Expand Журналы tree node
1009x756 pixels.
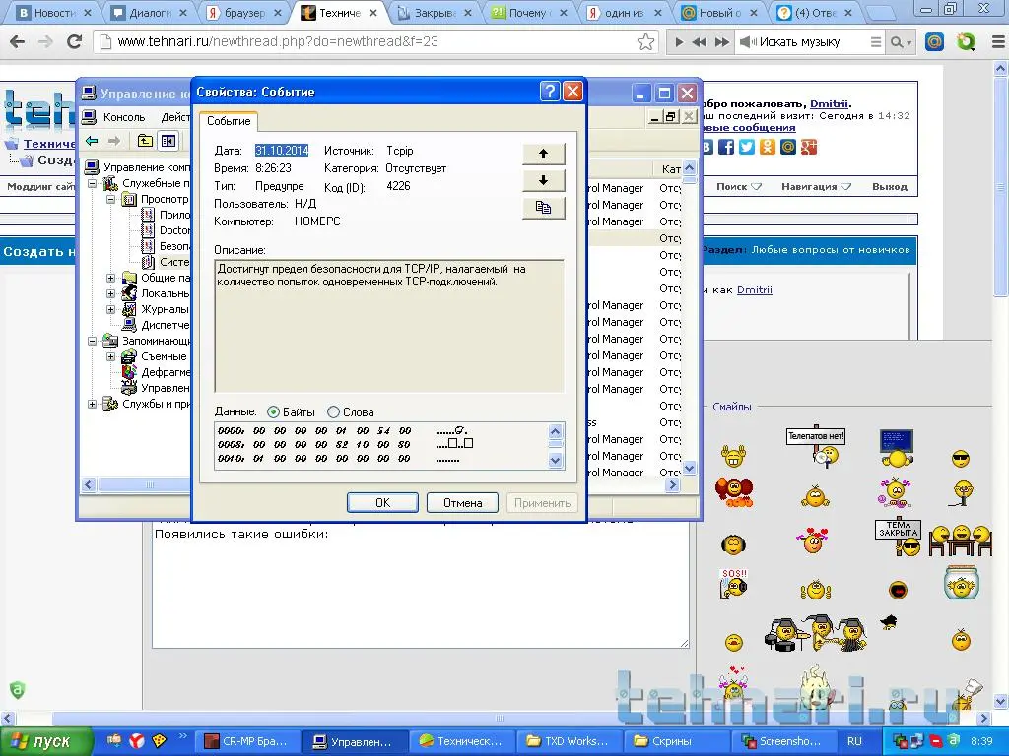click(x=110, y=309)
